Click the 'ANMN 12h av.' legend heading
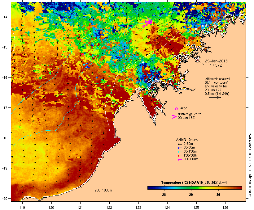The image size is (254, 210). (187, 140)
